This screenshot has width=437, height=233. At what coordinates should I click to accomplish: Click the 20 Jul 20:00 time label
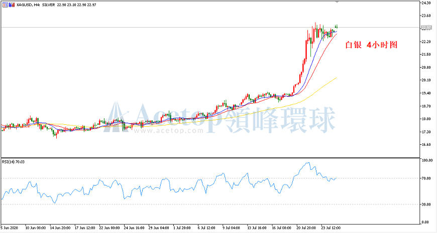(x=306, y=228)
